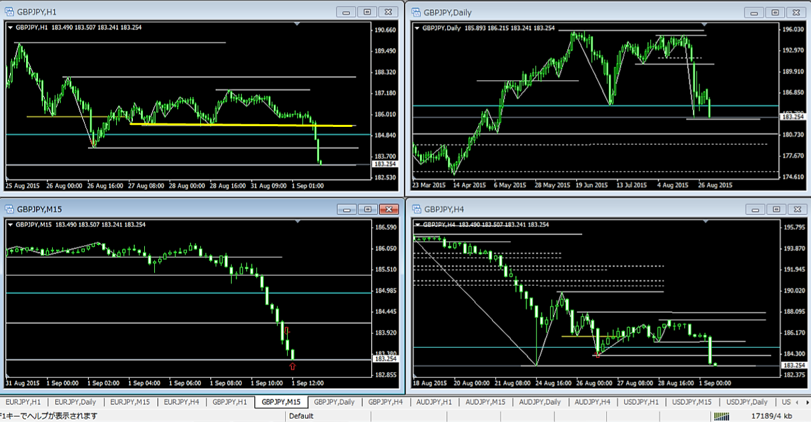Expand one-click trading arrow on GBPJPY,Daily chart
The width and height of the screenshot is (811, 422).
pyautogui.click(x=418, y=28)
